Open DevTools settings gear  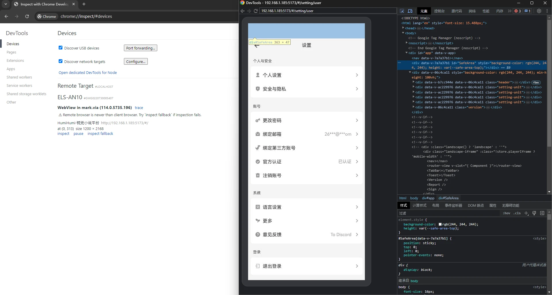click(539, 11)
